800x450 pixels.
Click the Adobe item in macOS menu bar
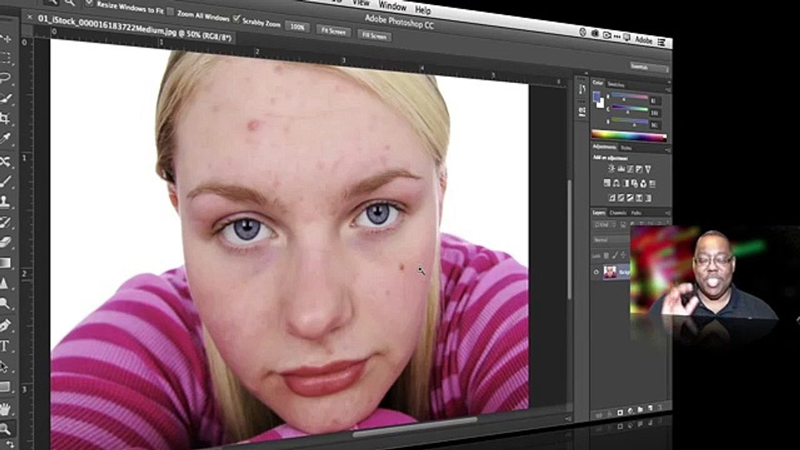(x=643, y=41)
